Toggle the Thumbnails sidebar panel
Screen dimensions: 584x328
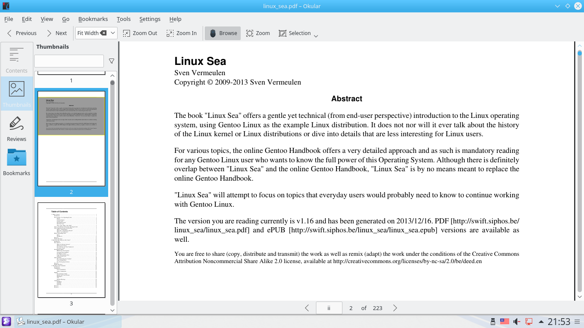17,94
